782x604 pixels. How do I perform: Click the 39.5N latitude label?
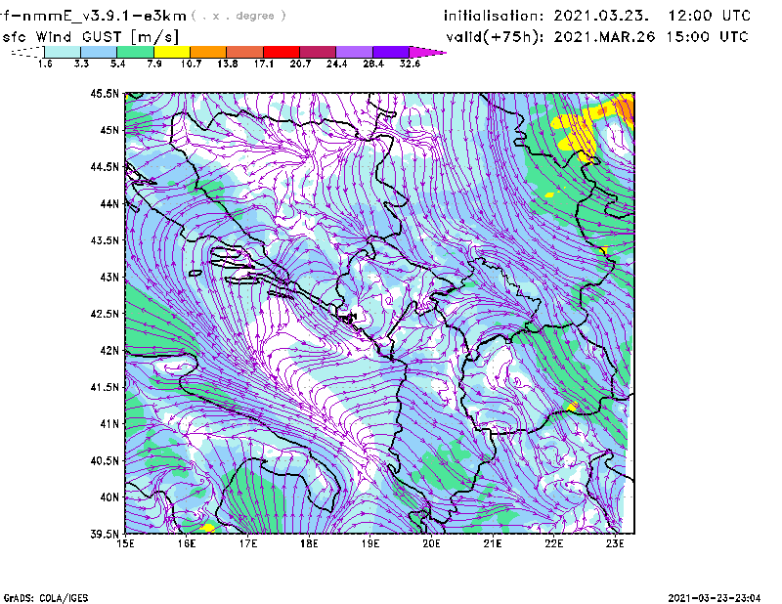106,534
